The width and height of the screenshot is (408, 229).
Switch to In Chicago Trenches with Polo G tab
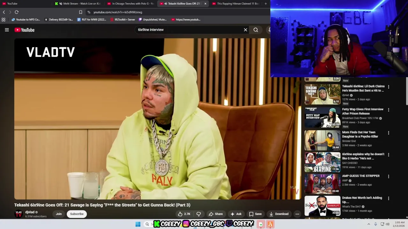(x=131, y=3)
